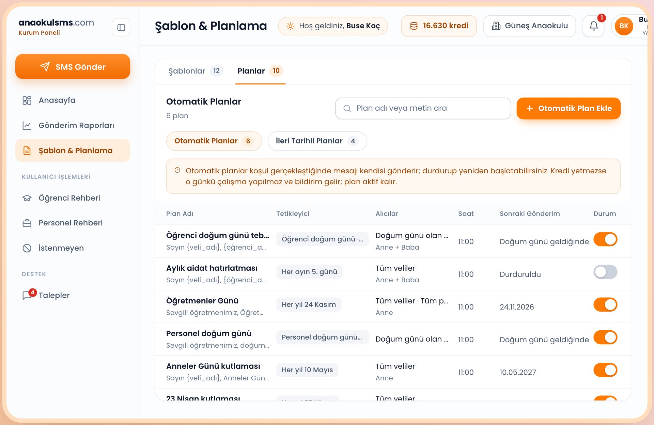The image size is (654, 425).
Task: Click the Öğrenci Rehberi graduation cap icon
Action: 27,198
